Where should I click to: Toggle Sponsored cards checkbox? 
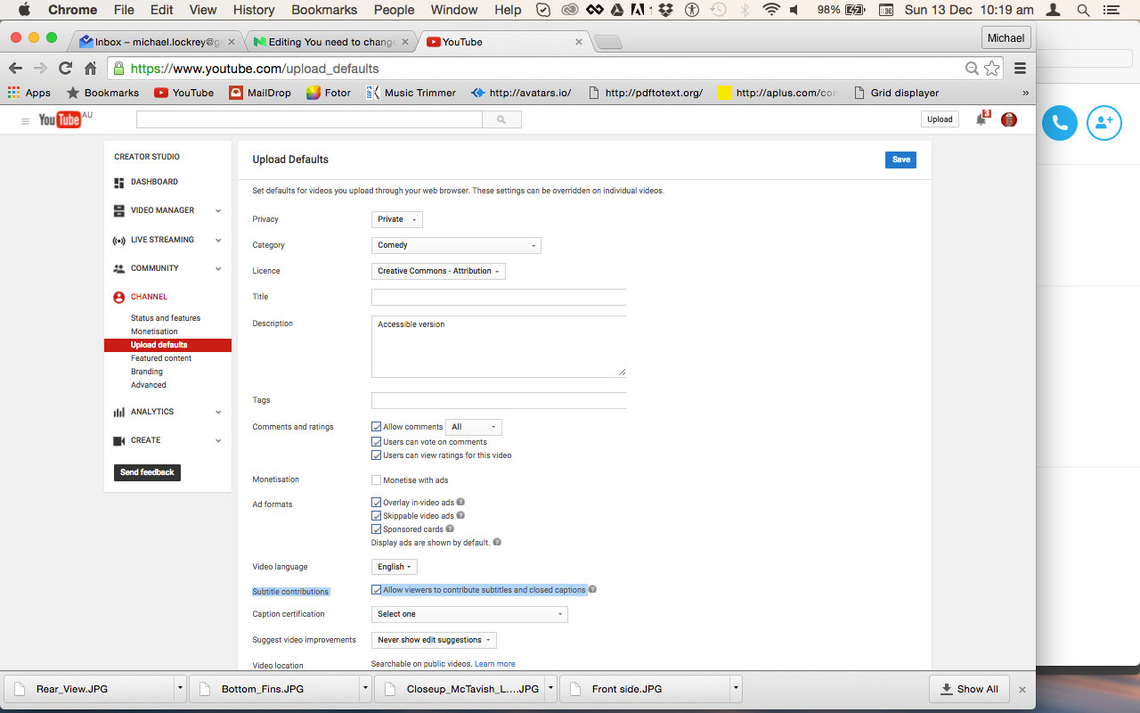pyautogui.click(x=376, y=529)
